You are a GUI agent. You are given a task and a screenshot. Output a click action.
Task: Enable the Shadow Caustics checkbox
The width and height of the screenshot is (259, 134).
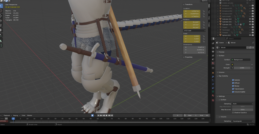coord(233,113)
